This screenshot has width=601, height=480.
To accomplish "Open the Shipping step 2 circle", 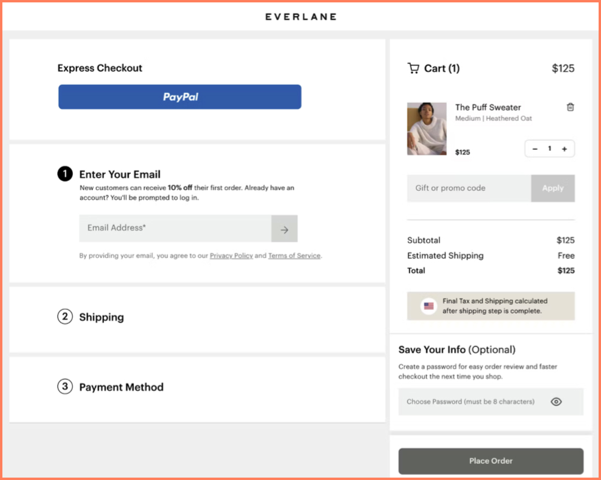I will 65,317.
